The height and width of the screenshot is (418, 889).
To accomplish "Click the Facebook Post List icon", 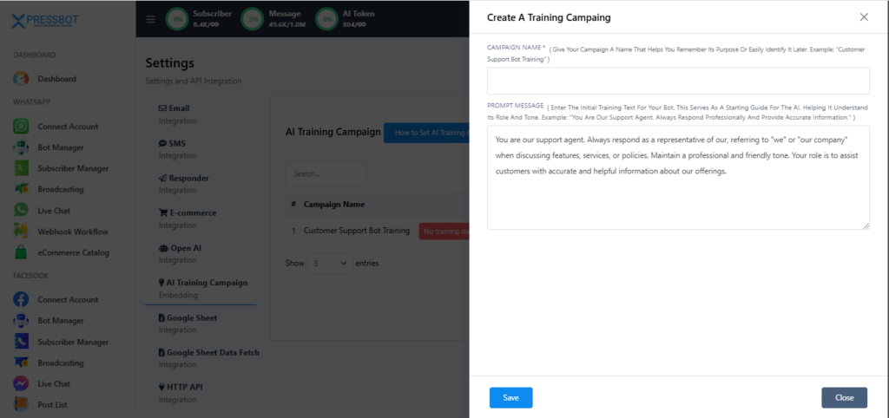I will [21, 404].
